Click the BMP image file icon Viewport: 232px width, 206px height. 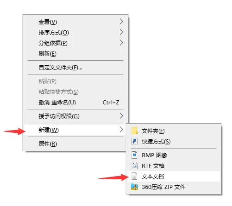(x=134, y=155)
